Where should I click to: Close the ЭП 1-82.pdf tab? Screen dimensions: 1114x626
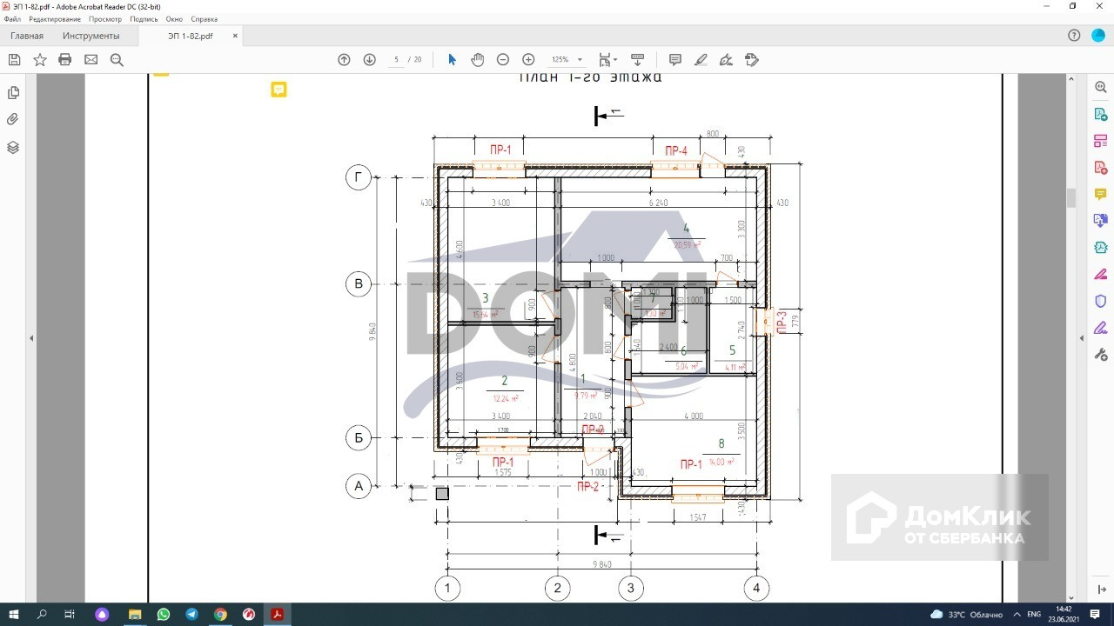tap(235, 36)
